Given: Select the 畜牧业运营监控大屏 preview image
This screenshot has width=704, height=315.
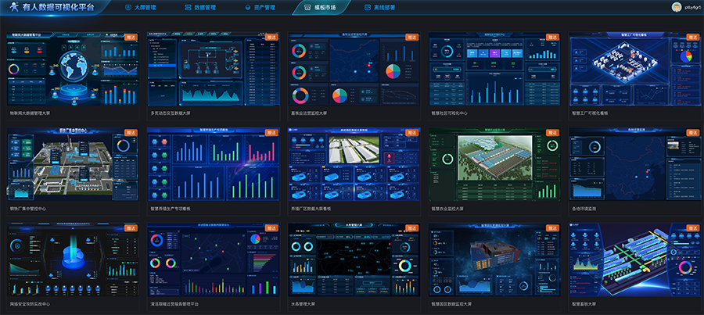Looking at the screenshot, I should pyautogui.click(x=354, y=69).
